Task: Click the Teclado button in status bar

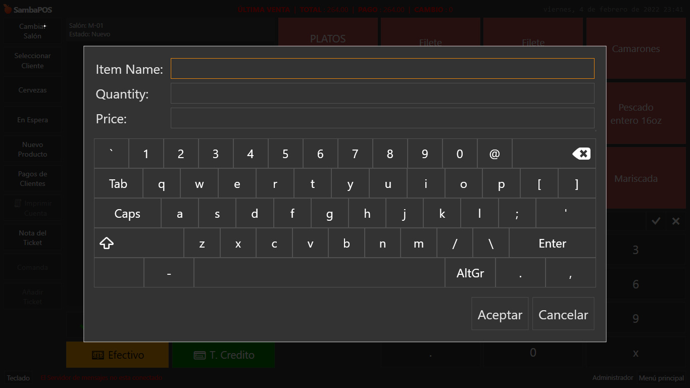Action: point(19,378)
